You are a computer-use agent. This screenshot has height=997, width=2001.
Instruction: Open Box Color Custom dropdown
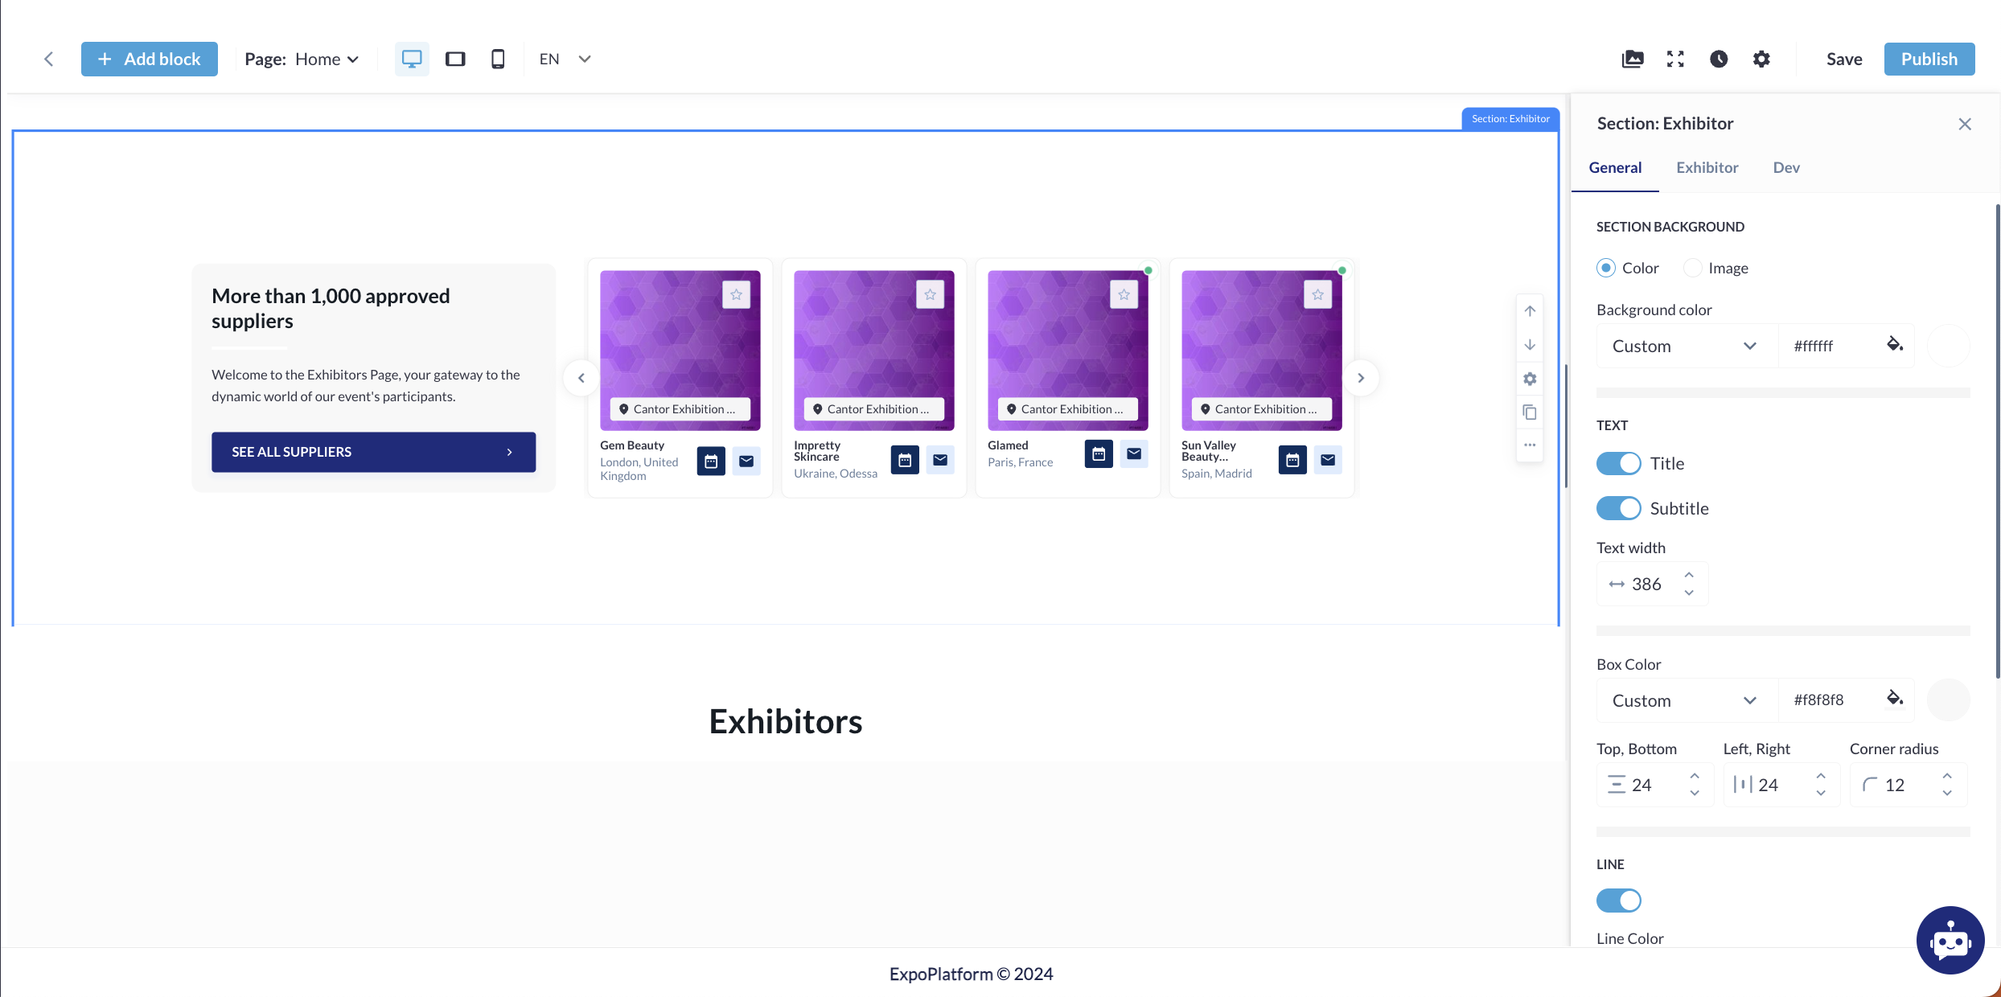tap(1687, 700)
